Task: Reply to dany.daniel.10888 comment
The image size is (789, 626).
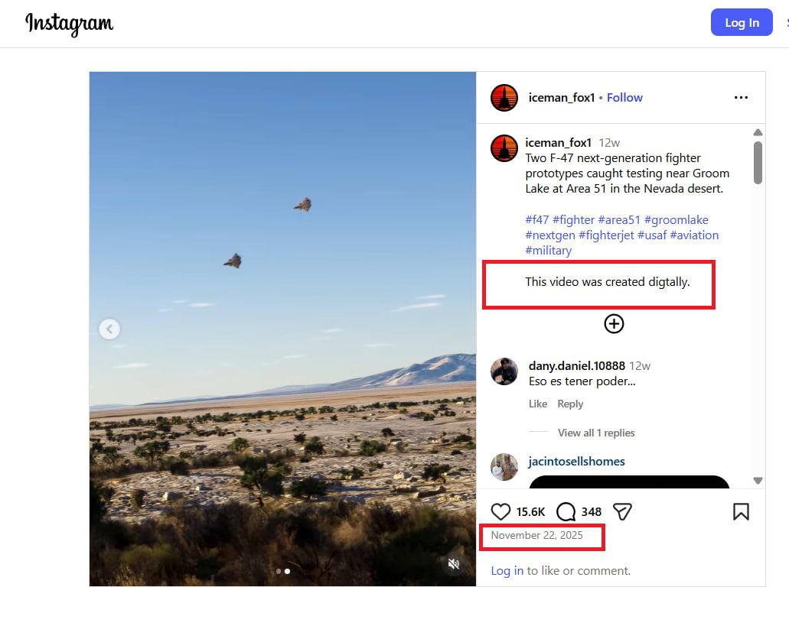Action: pos(570,404)
